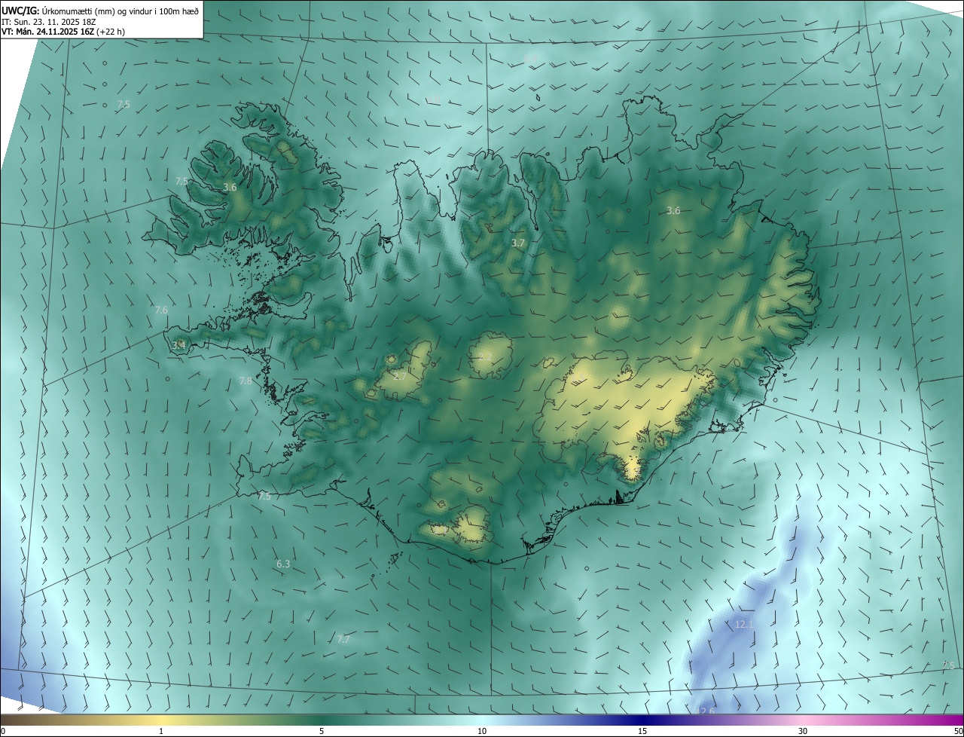Click the "2.7" value on the map
The image size is (964, 737).
coord(400,376)
